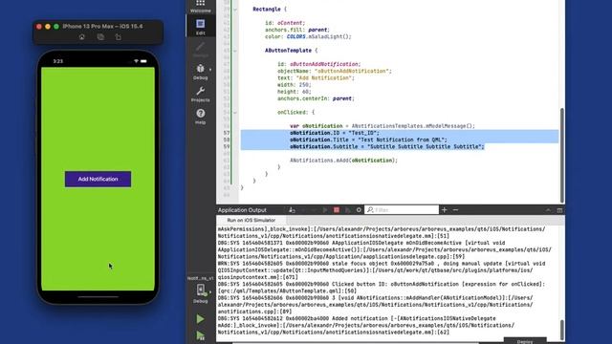Click the ANotifications.mAdd(oNotification) line

[343, 161]
